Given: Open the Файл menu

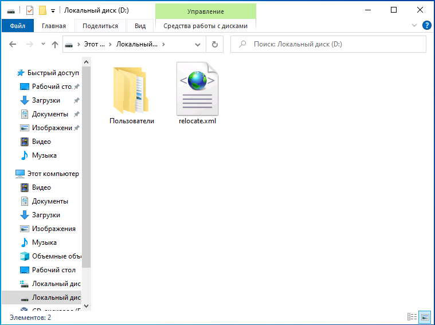Looking at the screenshot, I should point(18,26).
